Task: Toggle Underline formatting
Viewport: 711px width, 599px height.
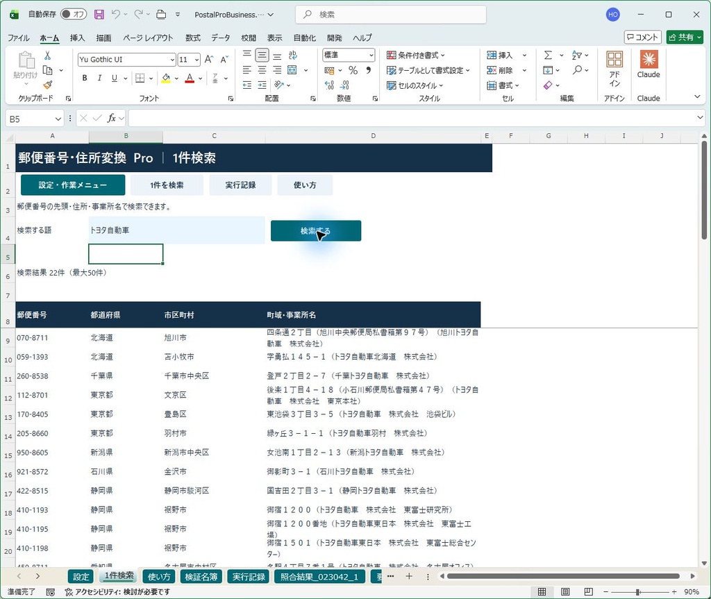Action: point(115,78)
